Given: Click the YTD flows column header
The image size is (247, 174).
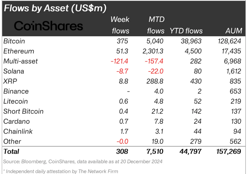Looking at the screenshot, I should coord(186,31).
